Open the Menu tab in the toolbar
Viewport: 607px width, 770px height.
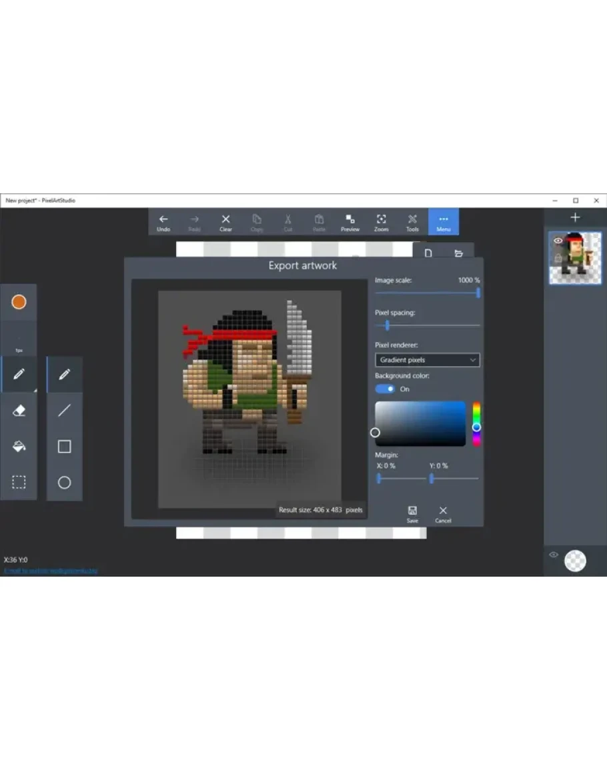pyautogui.click(x=444, y=222)
